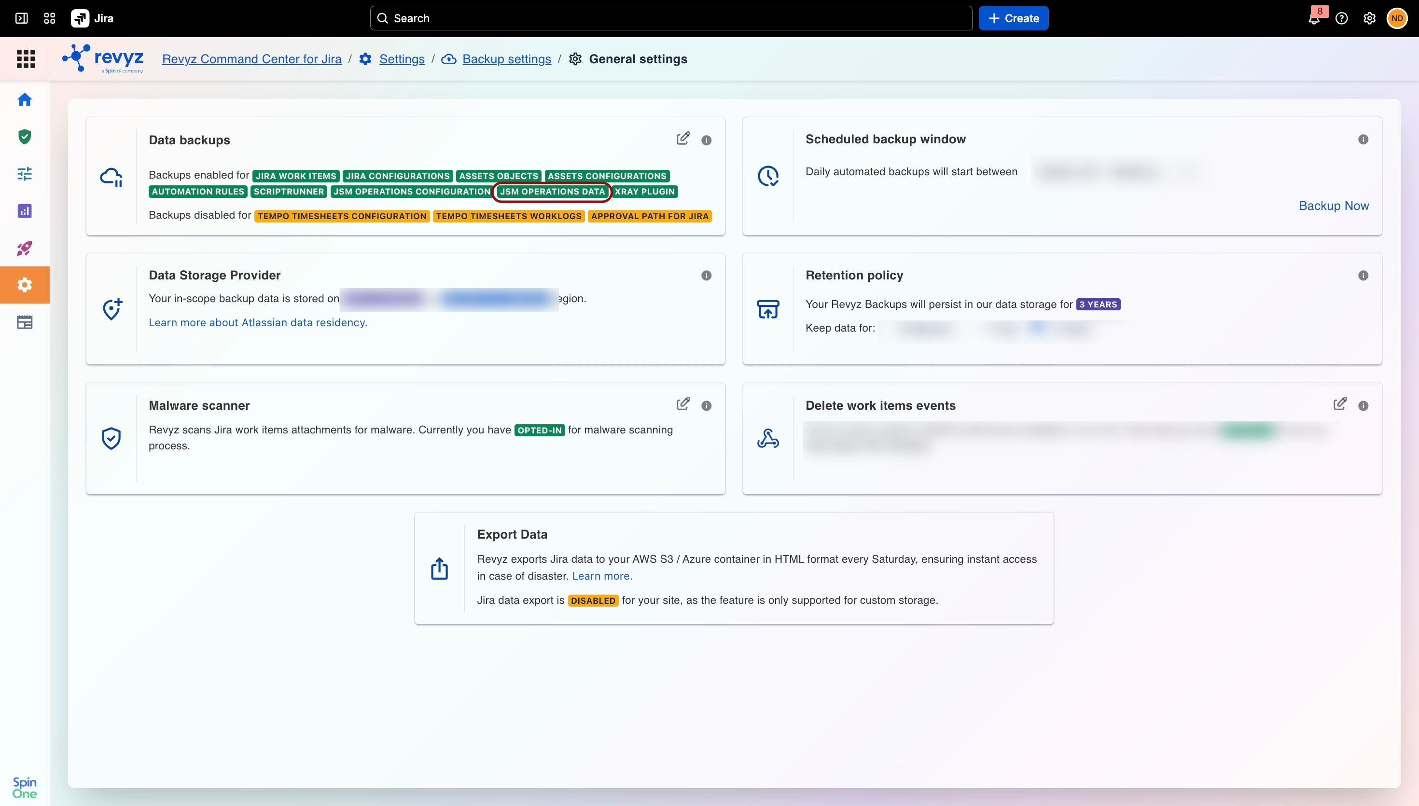Click the Jira Search field
The height and width of the screenshot is (806, 1419).
point(671,18)
